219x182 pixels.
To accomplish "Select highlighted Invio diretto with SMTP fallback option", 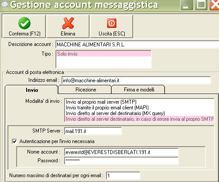I will click(x=139, y=119).
